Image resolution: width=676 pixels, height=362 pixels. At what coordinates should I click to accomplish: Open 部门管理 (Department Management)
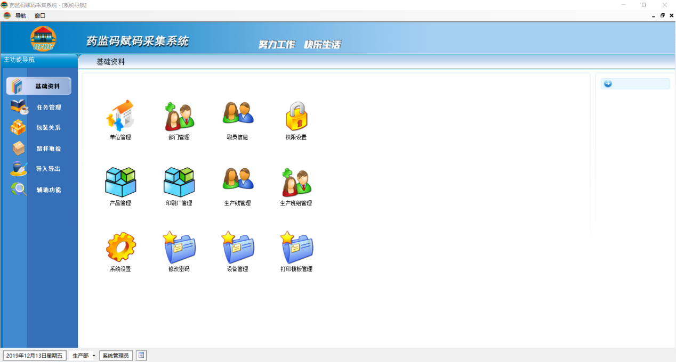coord(179,117)
